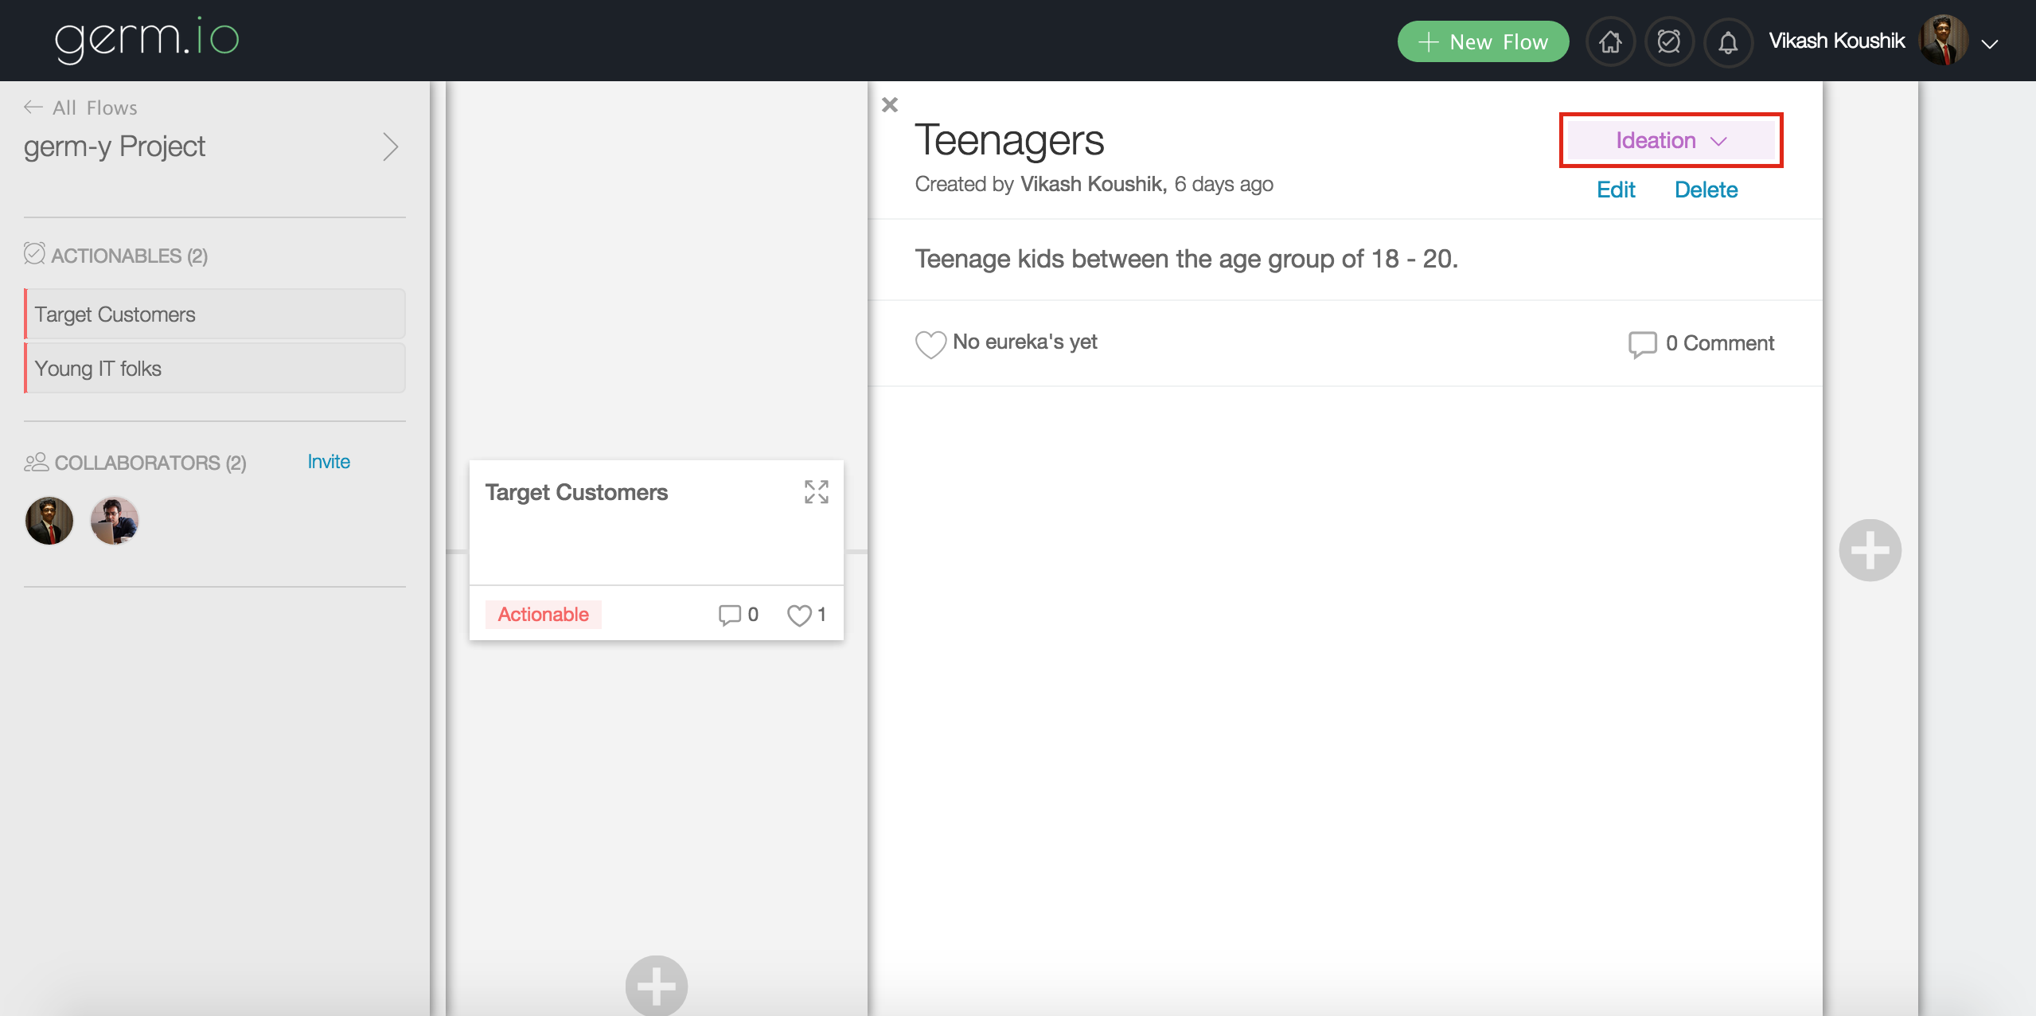Expand germ-y Project chevron
This screenshot has height=1016, width=2036.
(390, 147)
